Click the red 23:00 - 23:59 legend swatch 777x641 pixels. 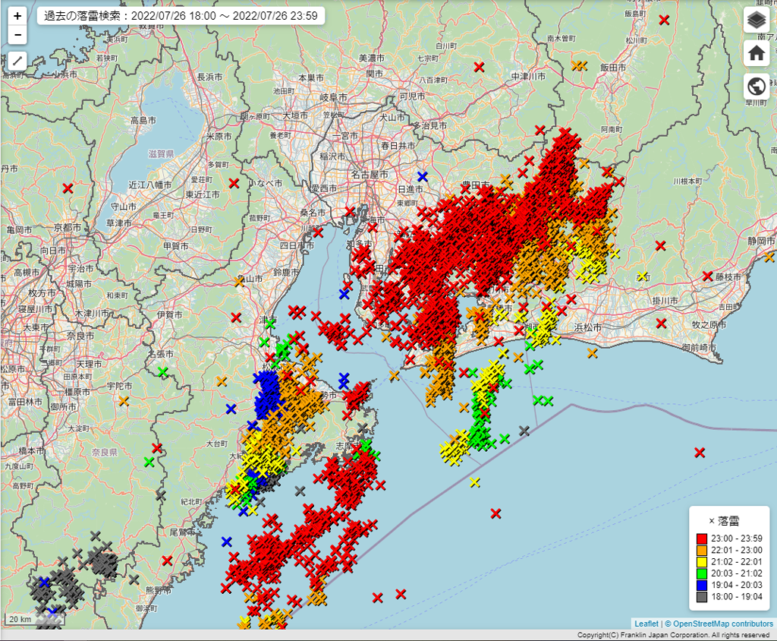pyautogui.click(x=702, y=538)
